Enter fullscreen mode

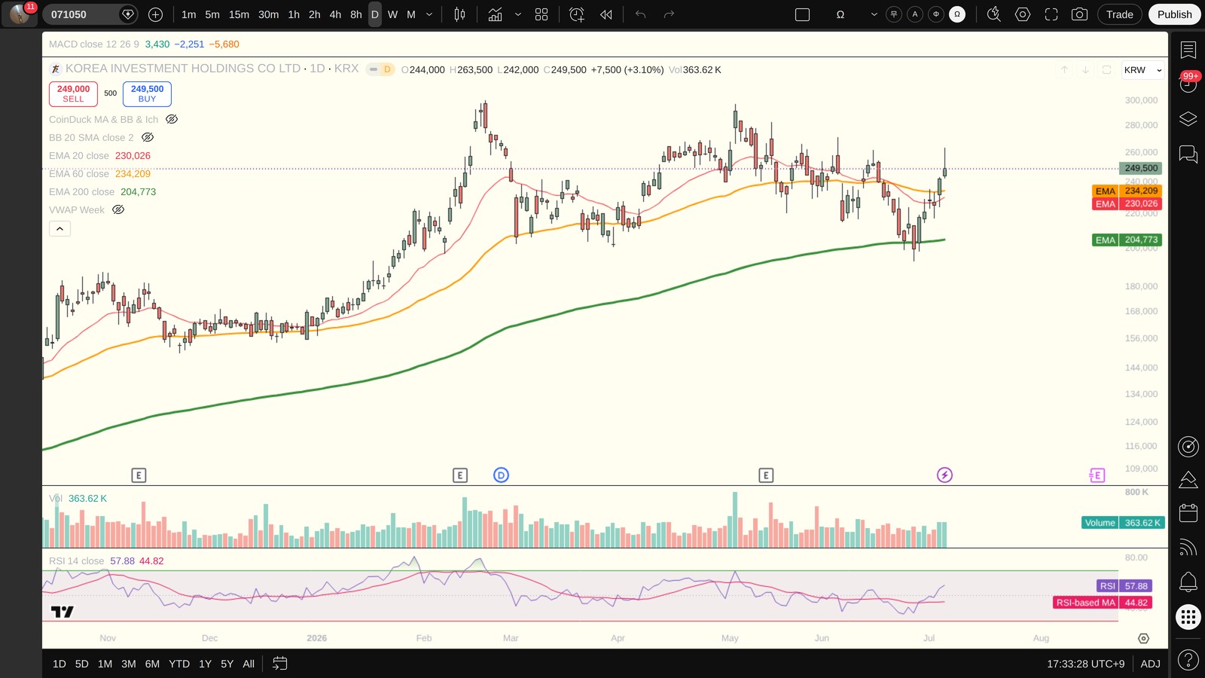1051,14
